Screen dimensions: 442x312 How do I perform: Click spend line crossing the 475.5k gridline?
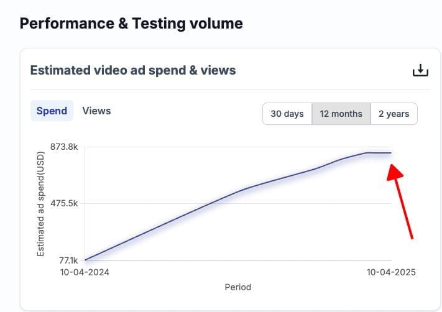[x=209, y=203]
